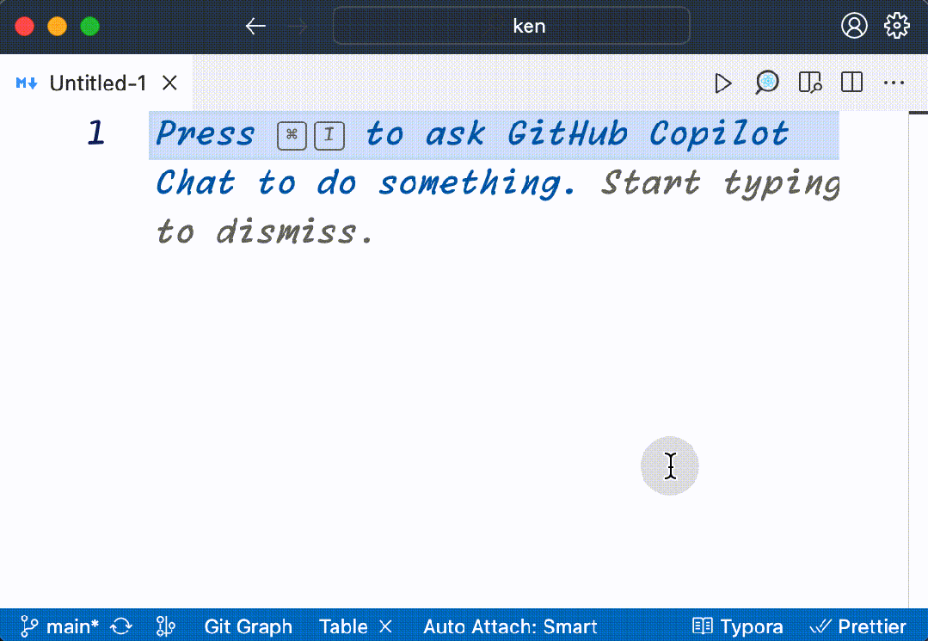Toggle Auto Attach: Smart in status bar
This screenshot has width=928, height=641.
click(510, 626)
